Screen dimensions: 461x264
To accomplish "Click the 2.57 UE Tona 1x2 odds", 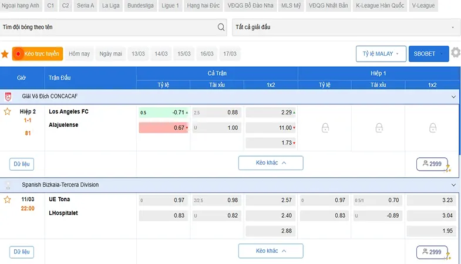I will (271, 200).
